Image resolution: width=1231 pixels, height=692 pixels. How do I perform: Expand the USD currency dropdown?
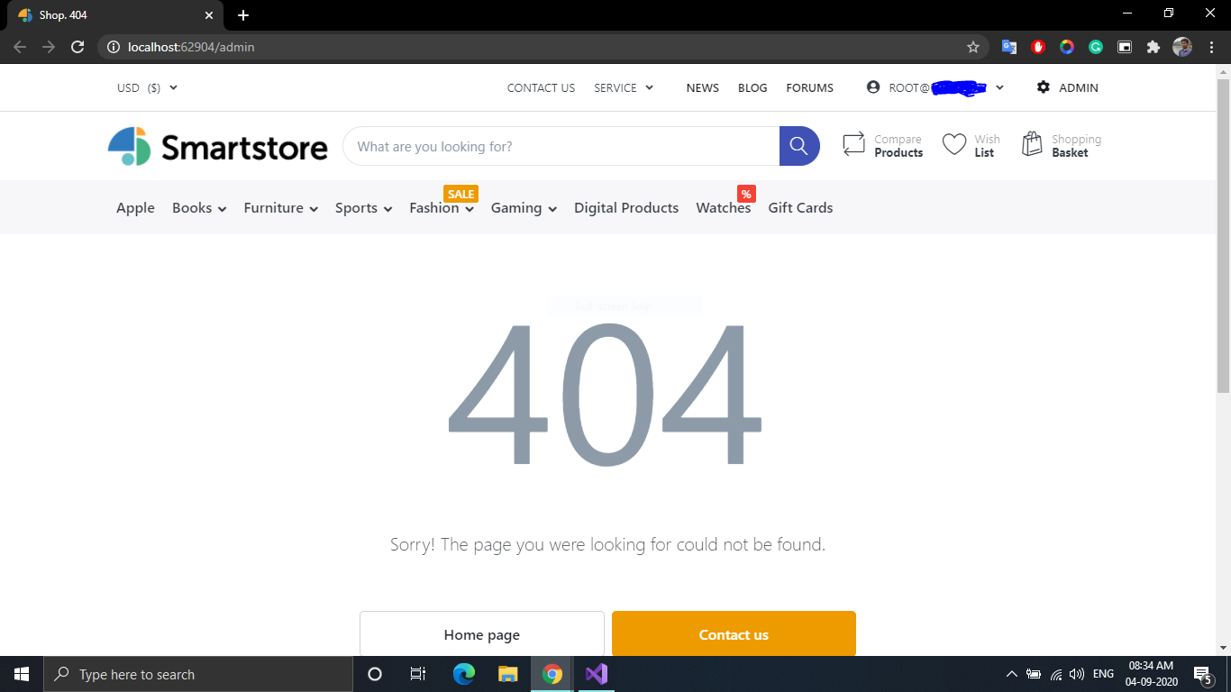[147, 87]
